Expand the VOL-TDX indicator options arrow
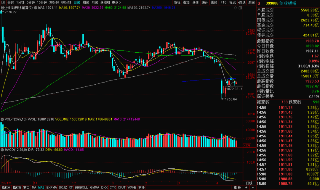This screenshot has height=190, width=320. point(2,119)
